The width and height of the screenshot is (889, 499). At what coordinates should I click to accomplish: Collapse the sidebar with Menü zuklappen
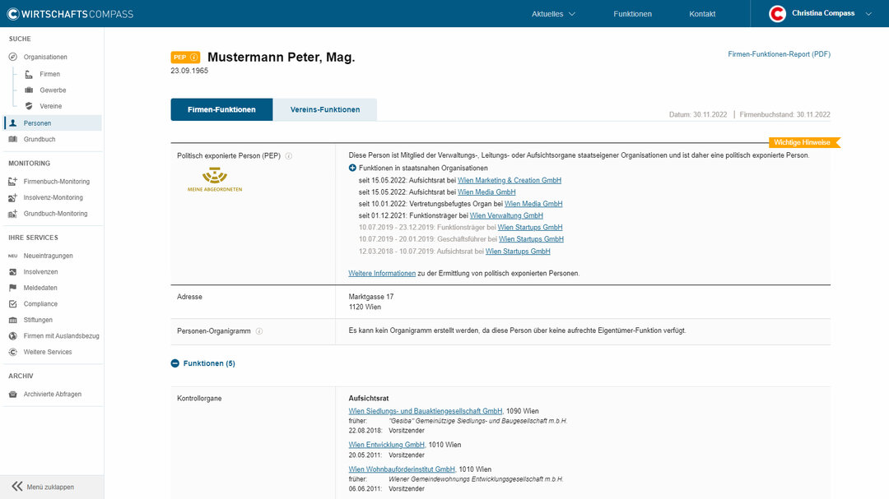click(x=49, y=487)
